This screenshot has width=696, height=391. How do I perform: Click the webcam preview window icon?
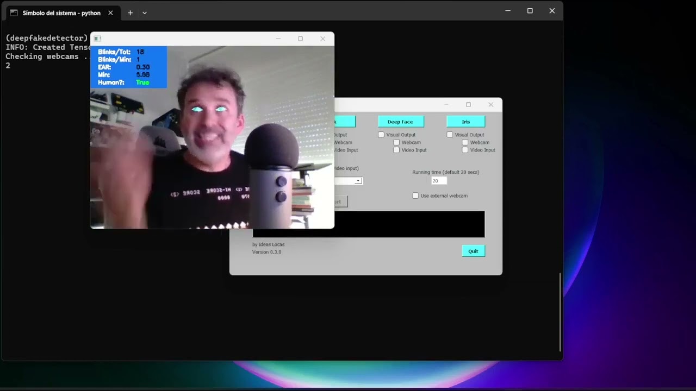point(97,39)
